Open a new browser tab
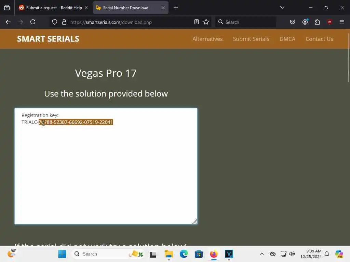The width and height of the screenshot is (350, 262). 176,8
